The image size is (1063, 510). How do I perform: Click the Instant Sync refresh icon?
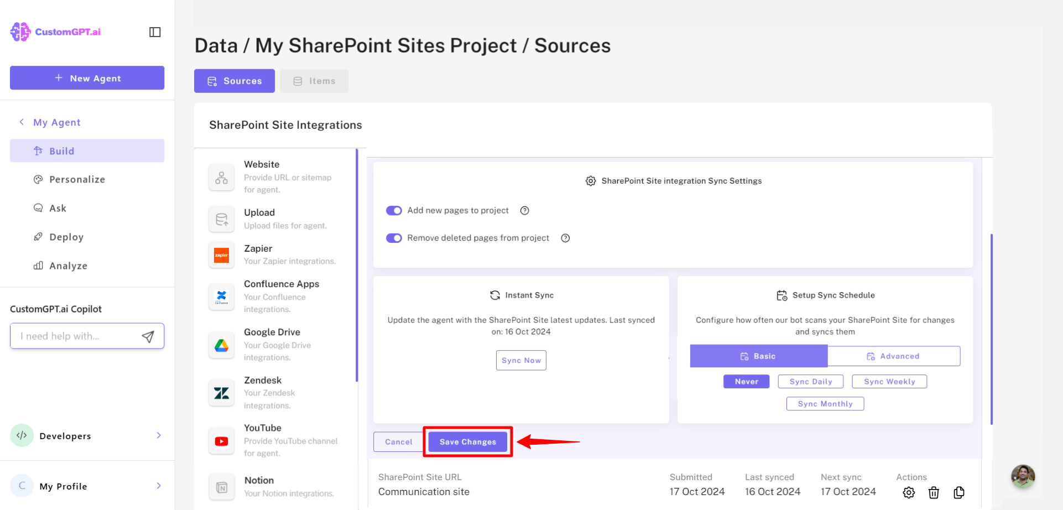point(495,295)
